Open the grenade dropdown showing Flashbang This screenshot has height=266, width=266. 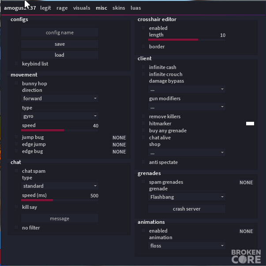187,197
